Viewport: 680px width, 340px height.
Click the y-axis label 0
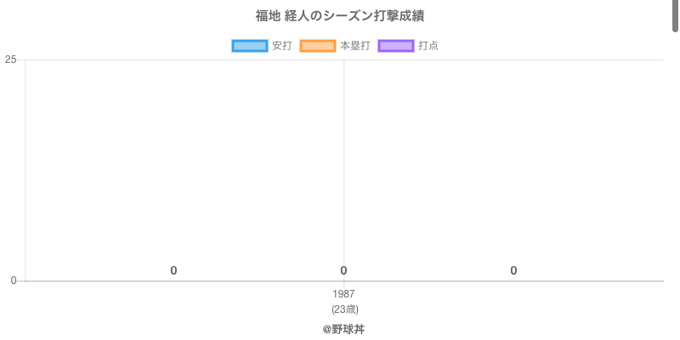pyautogui.click(x=14, y=280)
